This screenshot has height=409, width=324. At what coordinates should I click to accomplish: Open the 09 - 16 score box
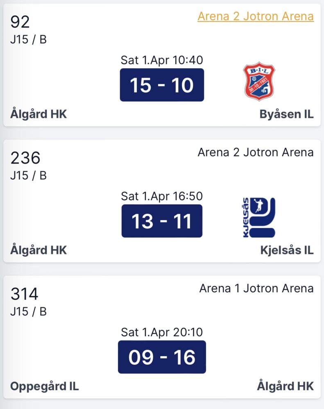pos(162,357)
